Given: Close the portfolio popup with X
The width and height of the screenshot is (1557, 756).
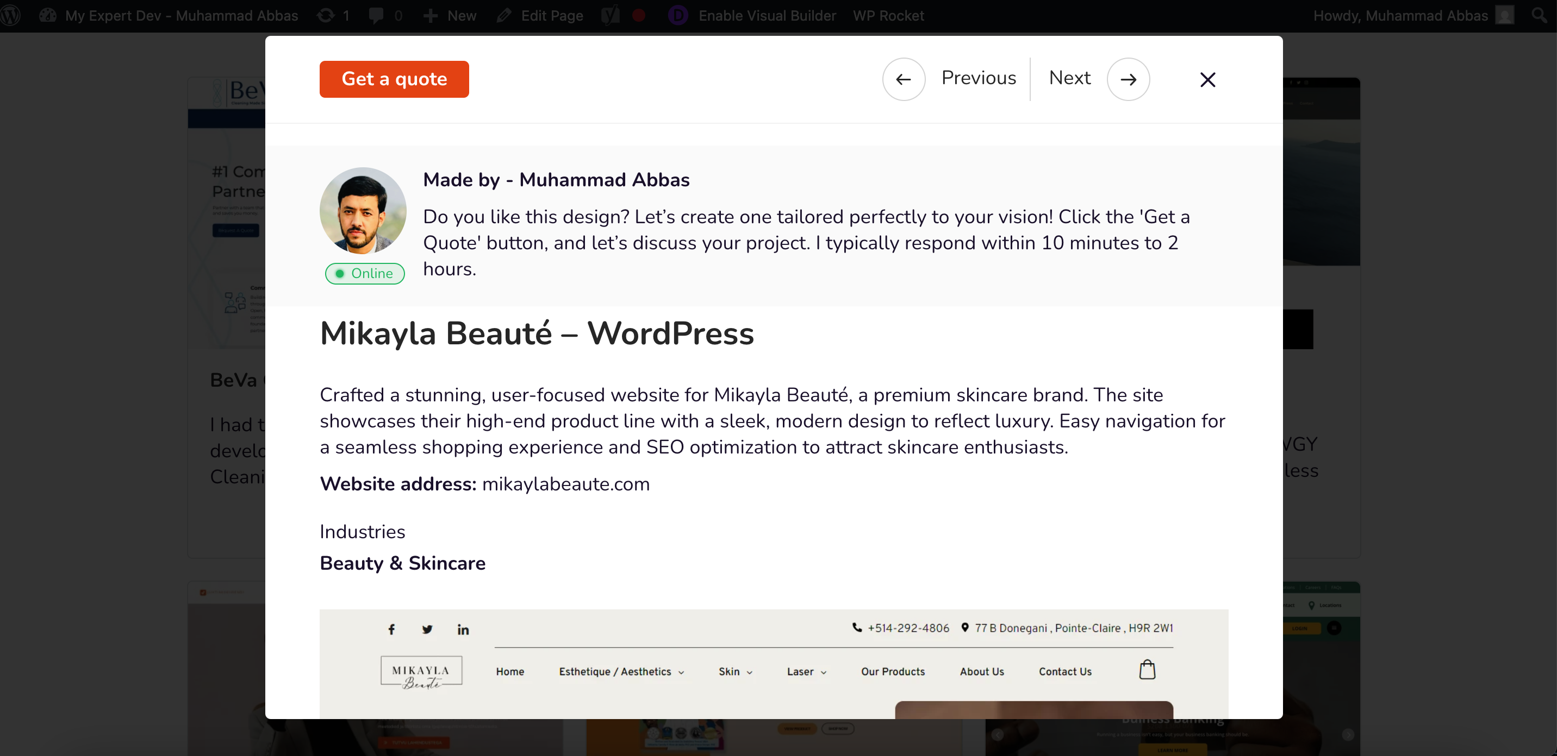Looking at the screenshot, I should pyautogui.click(x=1207, y=80).
